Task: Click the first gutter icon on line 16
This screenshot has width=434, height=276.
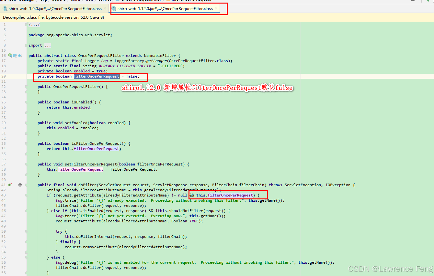Action: 10,56
